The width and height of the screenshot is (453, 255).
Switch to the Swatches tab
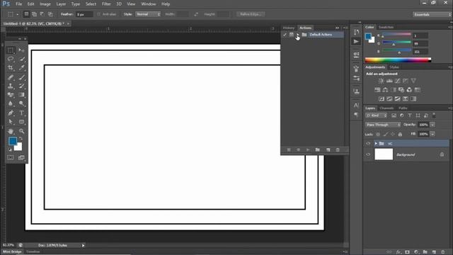pos(386,27)
